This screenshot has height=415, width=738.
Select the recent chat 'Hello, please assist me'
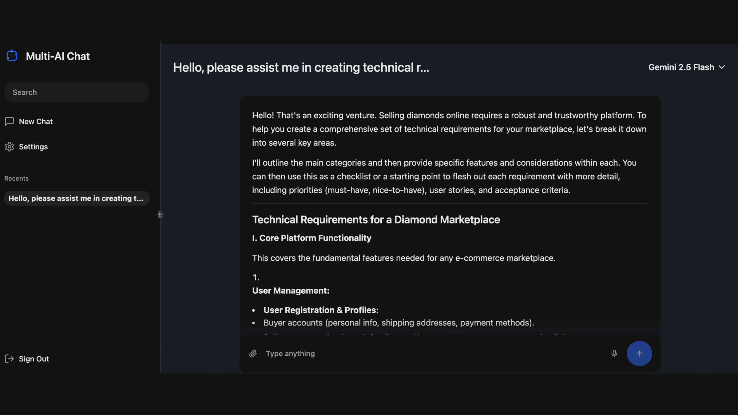click(x=76, y=198)
